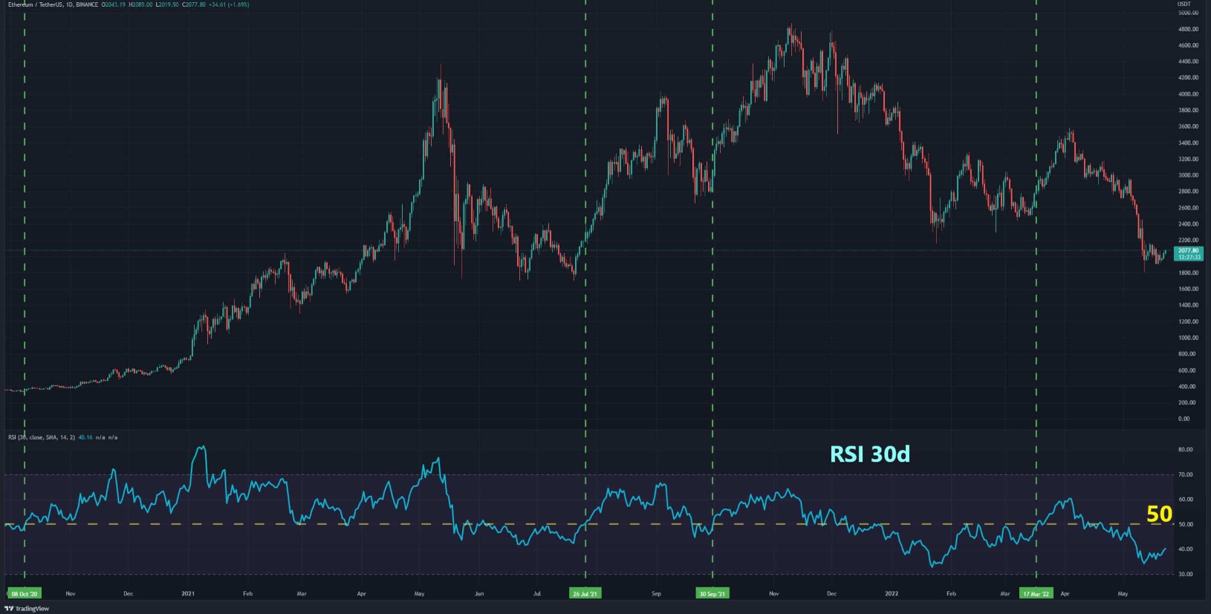Screen dimensions: 1211x614
Task: Click the RSI value 40.16 in legend
Action: pyautogui.click(x=85, y=437)
